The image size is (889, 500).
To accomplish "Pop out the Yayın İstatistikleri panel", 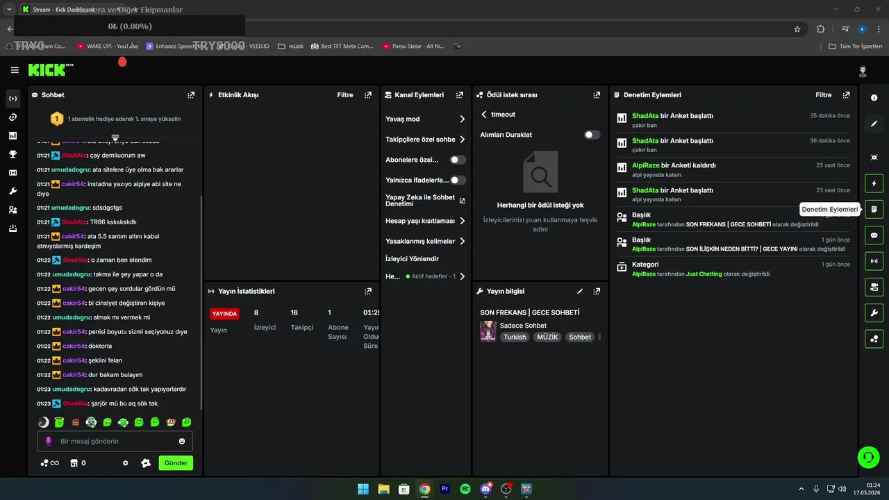I will (368, 292).
